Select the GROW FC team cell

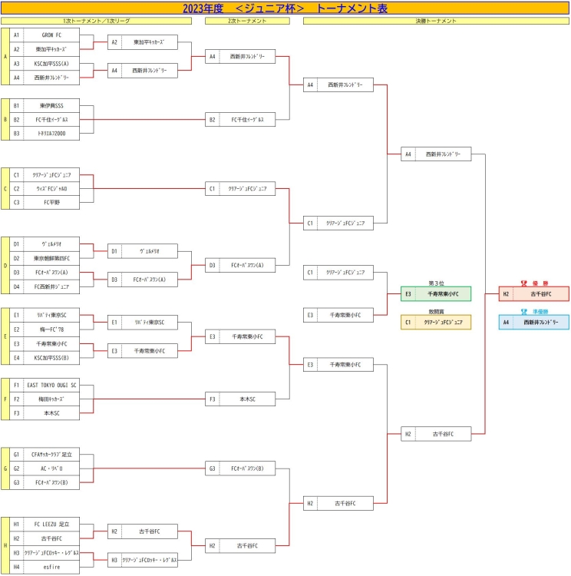point(51,35)
